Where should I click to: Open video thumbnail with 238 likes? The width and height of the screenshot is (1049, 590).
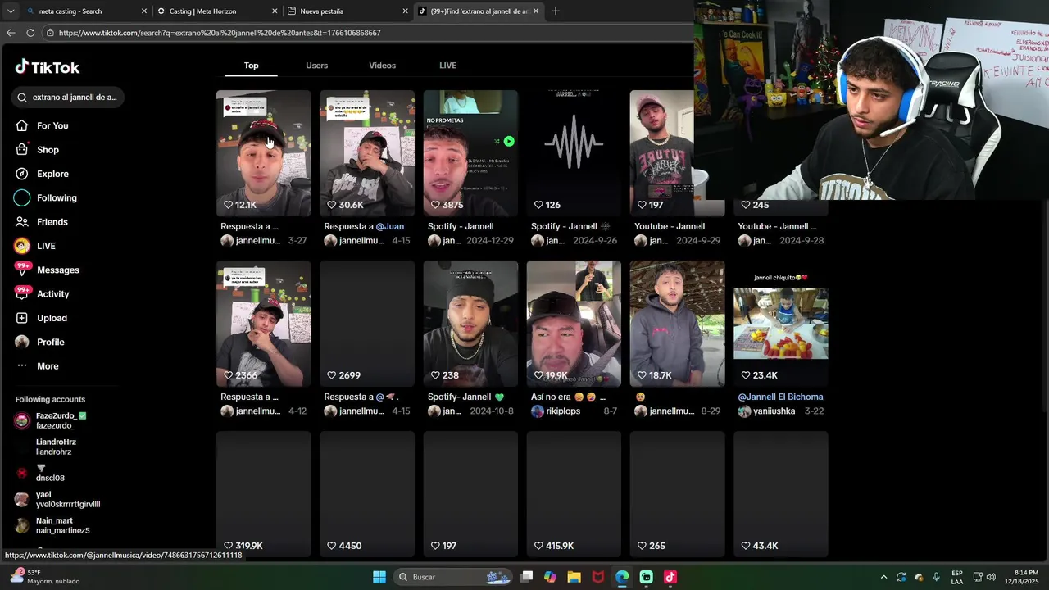(470, 323)
